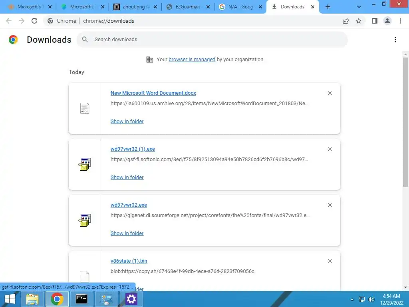Reload the downloads page
Screen dimensions: 409x307
click(x=34, y=21)
